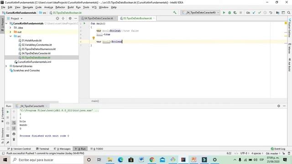292x164 pixels.
Task: Start debugging with the bug icon
Action: tap(229, 13)
